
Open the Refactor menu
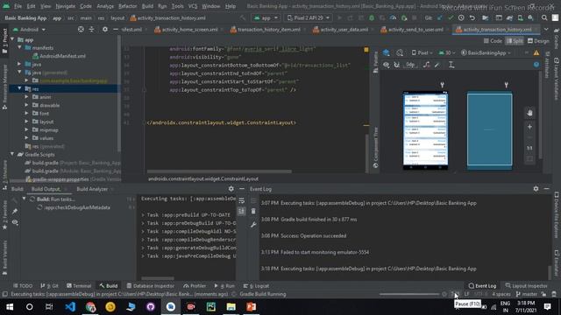click(128, 6)
